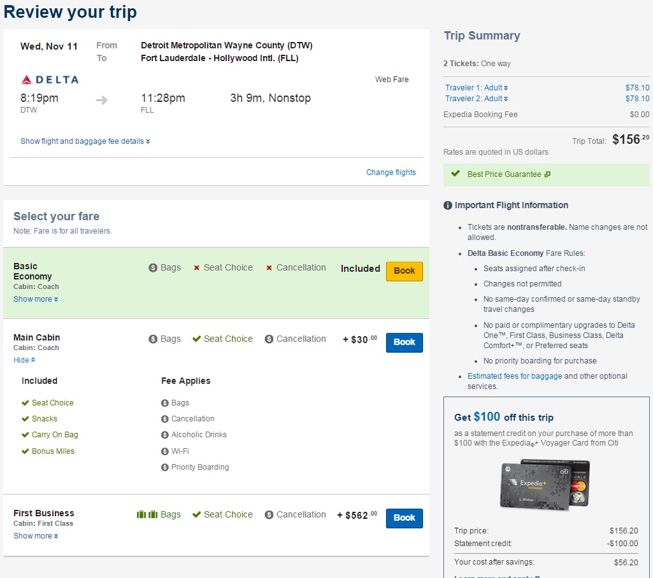Collapse Main Cabin details using Hide
The image size is (653, 578).
24,360
